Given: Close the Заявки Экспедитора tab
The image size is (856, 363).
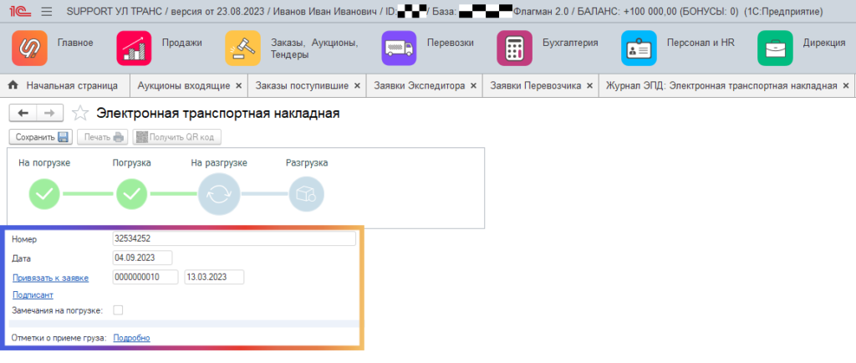Looking at the screenshot, I should click(x=473, y=85).
